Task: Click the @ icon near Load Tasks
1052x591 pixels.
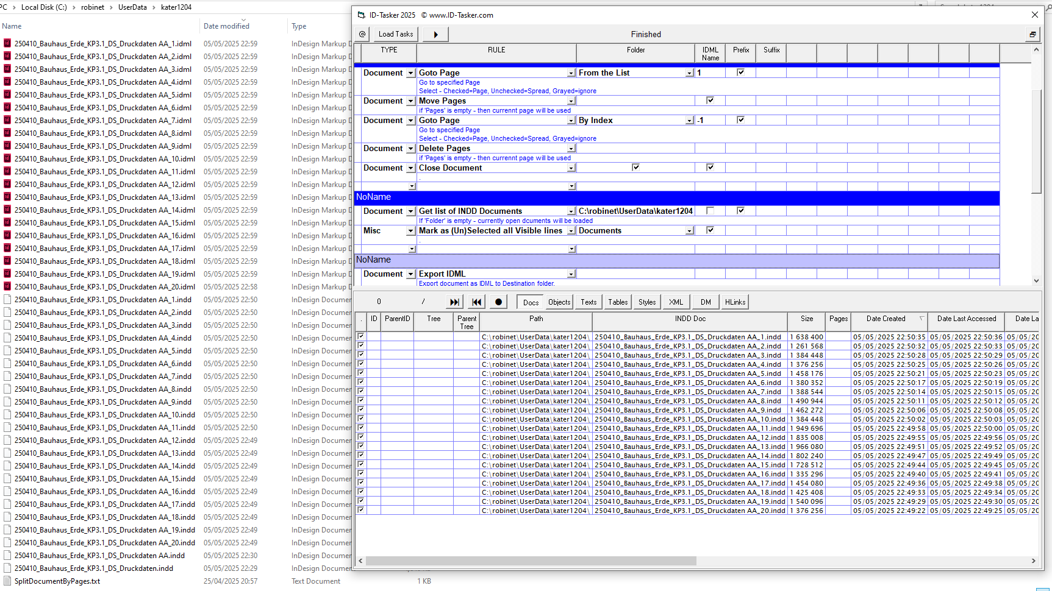Action: point(361,34)
